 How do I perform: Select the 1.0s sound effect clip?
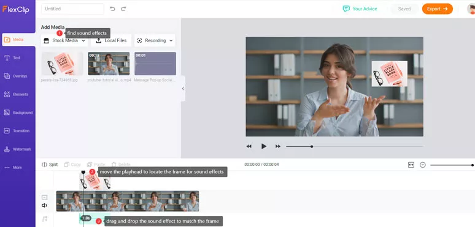pyautogui.click(x=95, y=219)
